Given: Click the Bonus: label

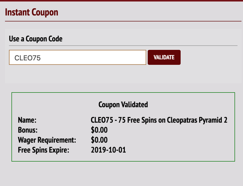Looking at the screenshot, I should tap(28, 130).
